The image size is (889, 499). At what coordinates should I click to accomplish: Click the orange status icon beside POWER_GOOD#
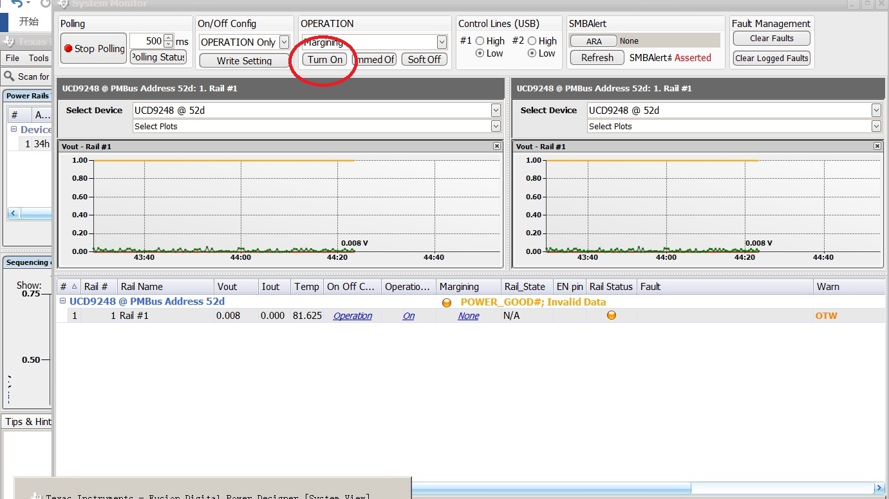point(447,302)
